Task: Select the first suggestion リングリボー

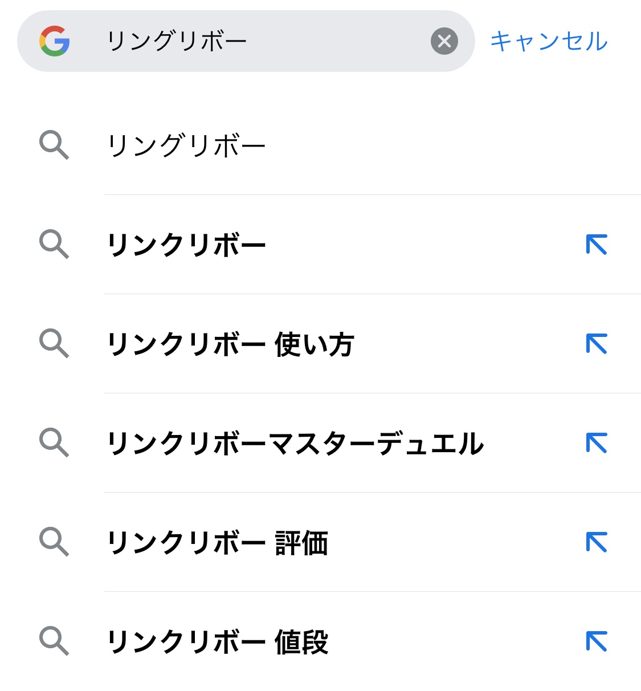Action: click(x=186, y=145)
